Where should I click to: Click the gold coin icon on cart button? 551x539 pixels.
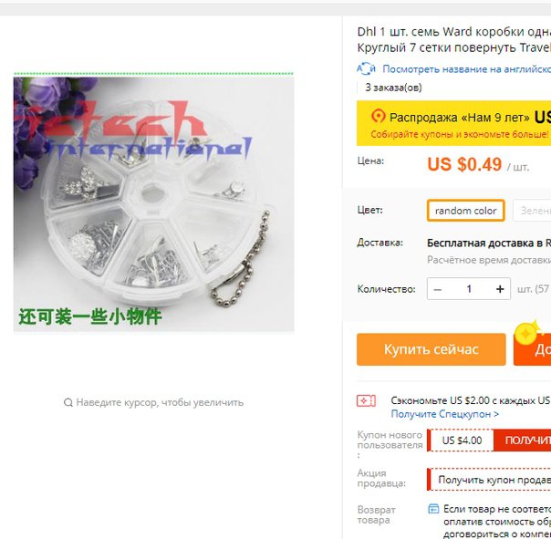526,334
